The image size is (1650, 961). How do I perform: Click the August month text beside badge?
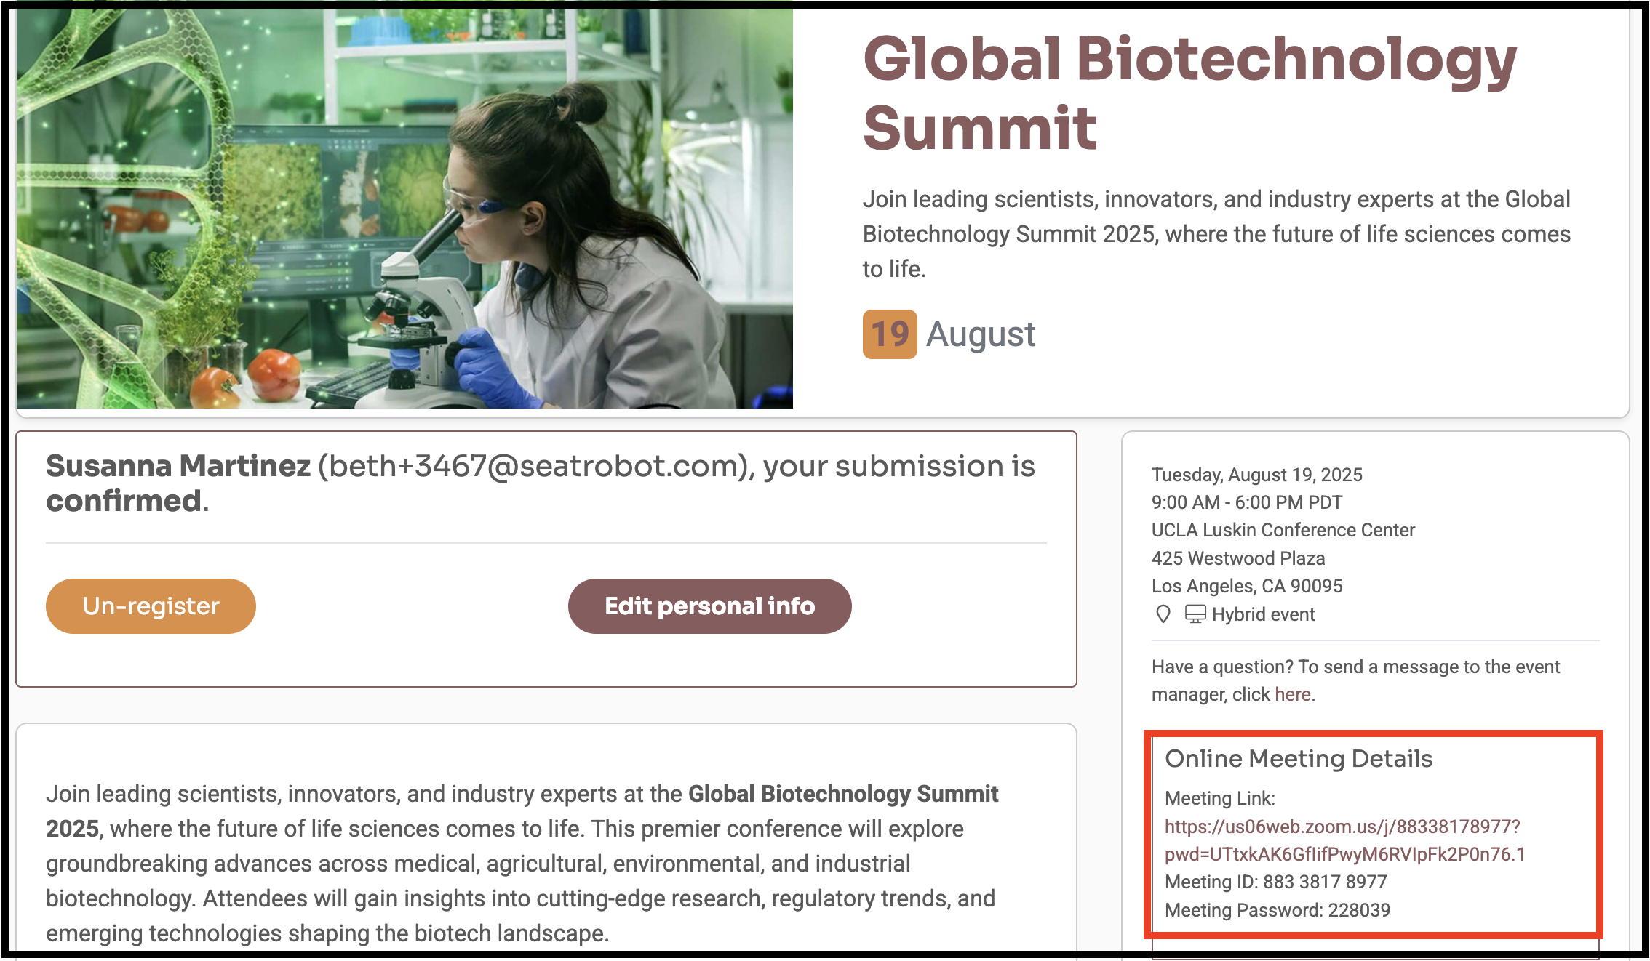pyautogui.click(x=980, y=334)
